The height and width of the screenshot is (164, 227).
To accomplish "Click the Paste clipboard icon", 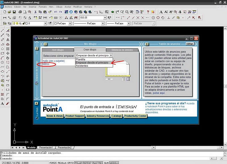I will click(x=45, y=12).
